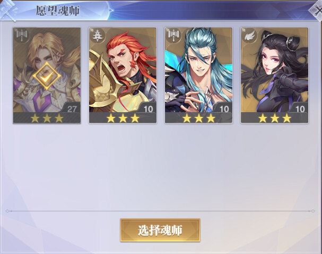
Task: Click the three stars under black-haired card
Action: coord(275,118)
